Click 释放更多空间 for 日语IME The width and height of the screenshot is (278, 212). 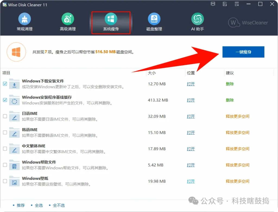point(238,116)
